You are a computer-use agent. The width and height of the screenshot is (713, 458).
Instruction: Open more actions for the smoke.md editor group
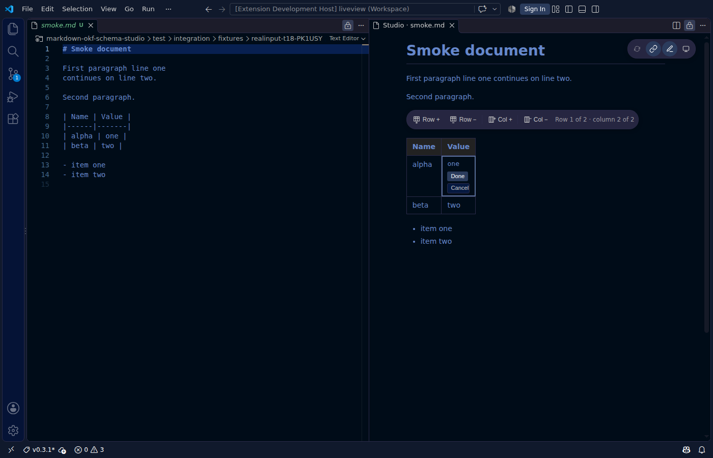point(361,25)
